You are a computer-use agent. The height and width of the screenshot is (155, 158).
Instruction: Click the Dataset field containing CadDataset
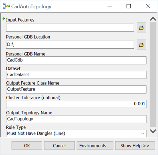click(x=76, y=75)
